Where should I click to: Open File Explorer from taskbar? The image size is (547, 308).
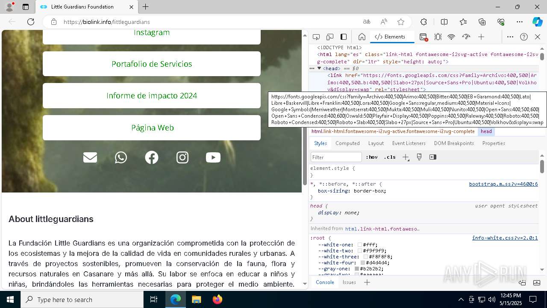click(196, 299)
